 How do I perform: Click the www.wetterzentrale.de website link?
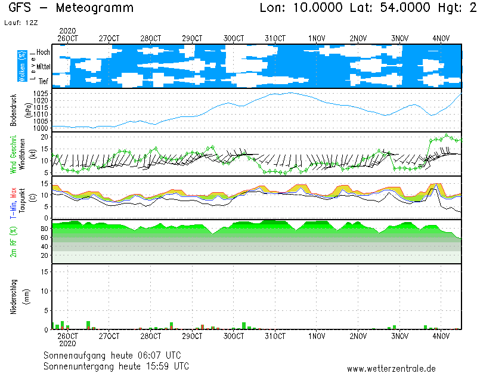click(391, 369)
